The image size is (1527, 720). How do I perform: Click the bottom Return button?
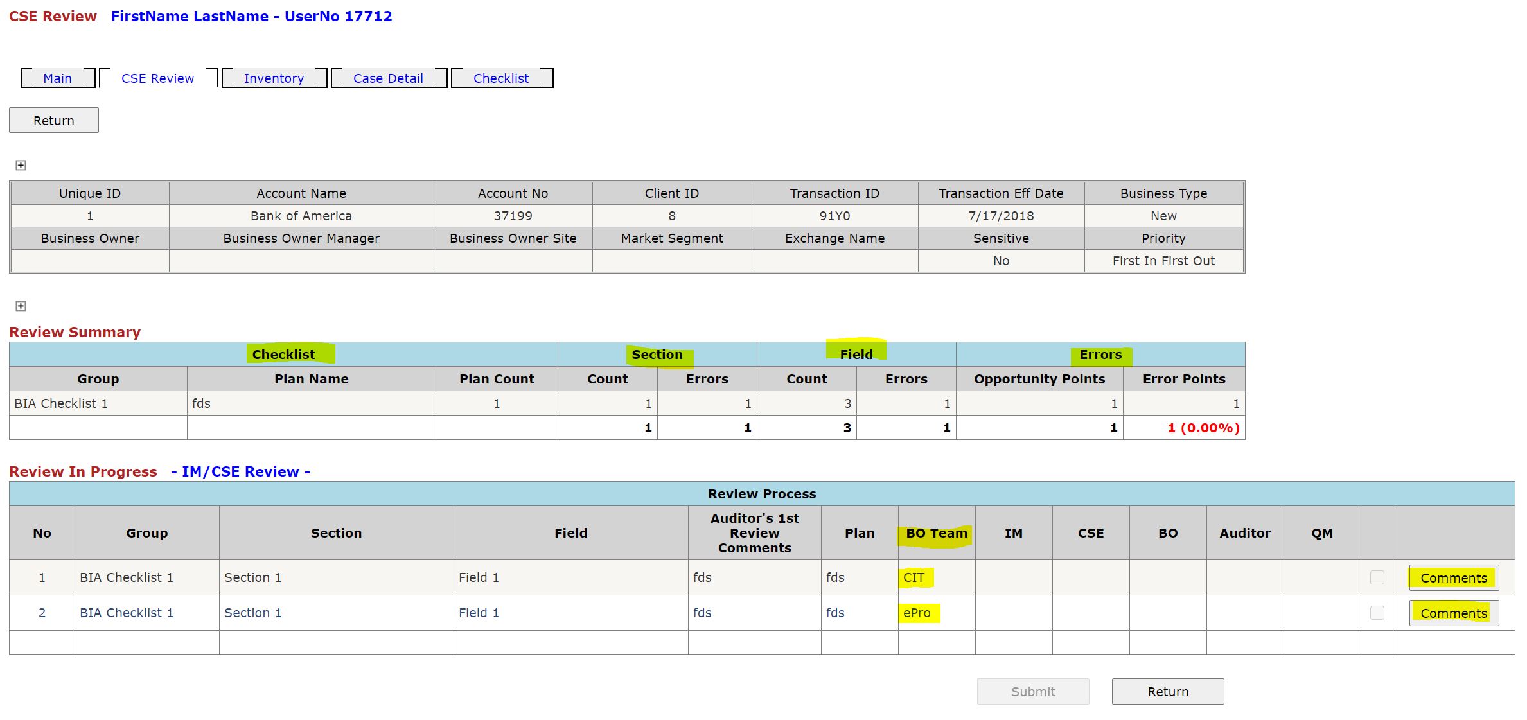(1167, 692)
